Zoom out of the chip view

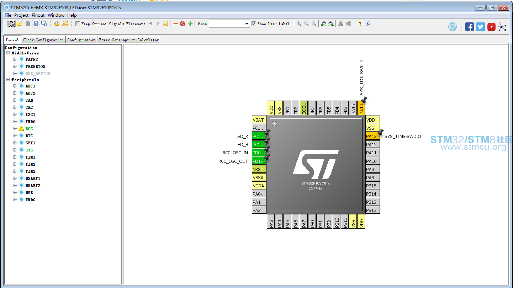point(314,24)
